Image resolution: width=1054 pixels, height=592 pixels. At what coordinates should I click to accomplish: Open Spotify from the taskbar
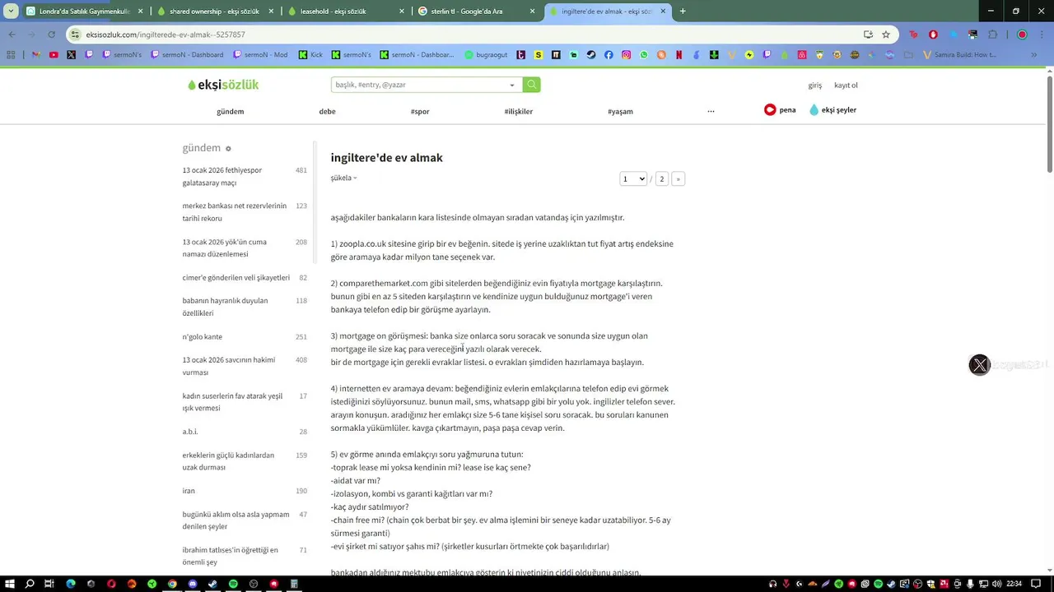coord(233,584)
